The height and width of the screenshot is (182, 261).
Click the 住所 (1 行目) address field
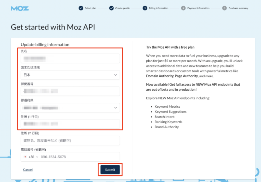click(x=70, y=124)
